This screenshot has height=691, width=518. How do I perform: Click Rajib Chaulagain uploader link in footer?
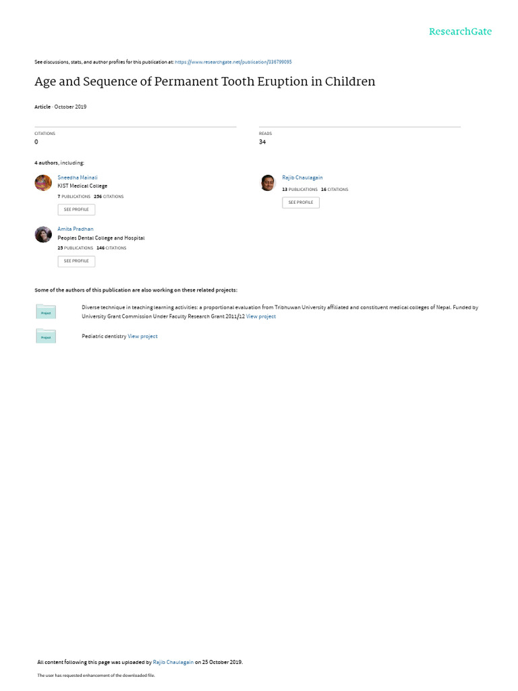(x=173, y=662)
